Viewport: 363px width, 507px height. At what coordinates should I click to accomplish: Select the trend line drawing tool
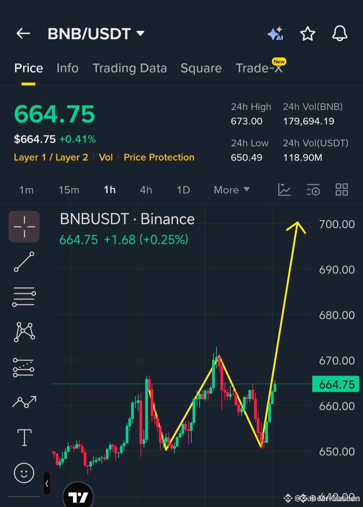[24, 261]
